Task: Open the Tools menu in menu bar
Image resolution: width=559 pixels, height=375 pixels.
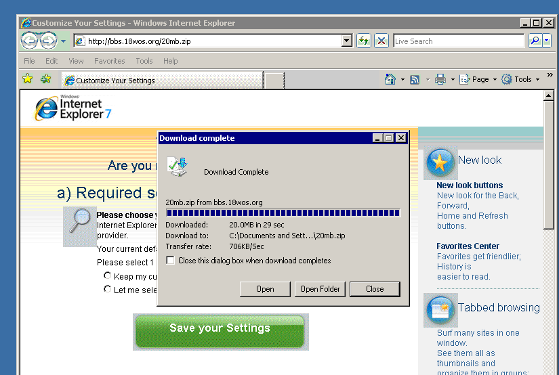Action: tap(144, 61)
